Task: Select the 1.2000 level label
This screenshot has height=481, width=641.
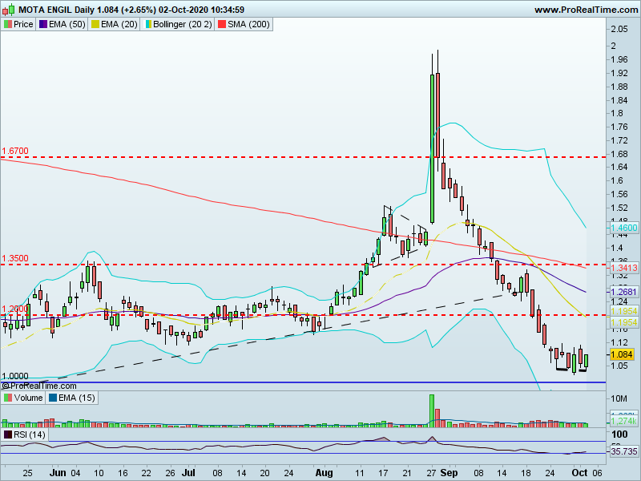Action: (x=15, y=309)
